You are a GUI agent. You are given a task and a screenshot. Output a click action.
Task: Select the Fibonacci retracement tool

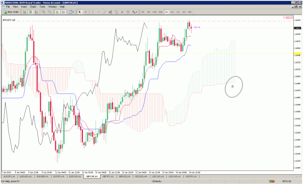(116, 12)
